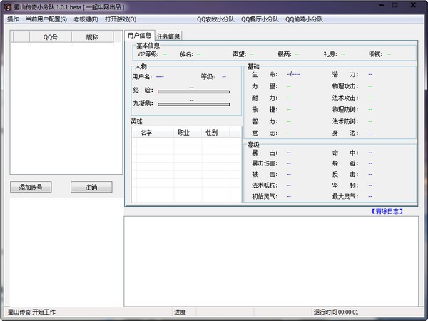Click the 用户名 label
The width and height of the screenshot is (428, 321).
pyautogui.click(x=142, y=77)
